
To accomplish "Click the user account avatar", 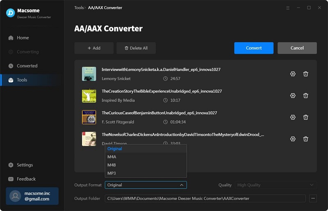I will click(15, 196).
